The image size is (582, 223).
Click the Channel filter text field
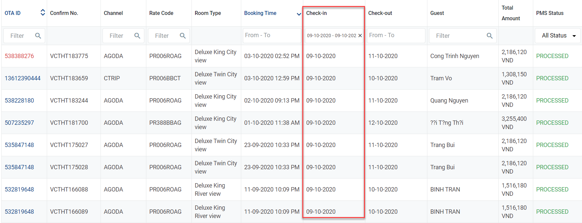(118, 36)
